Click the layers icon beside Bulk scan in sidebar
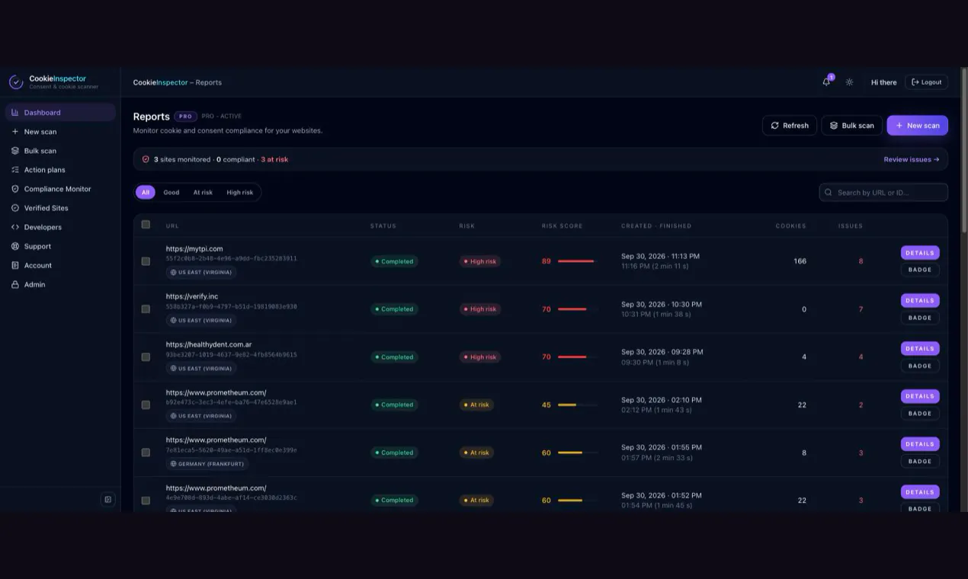Image resolution: width=968 pixels, height=579 pixels. pyautogui.click(x=15, y=151)
